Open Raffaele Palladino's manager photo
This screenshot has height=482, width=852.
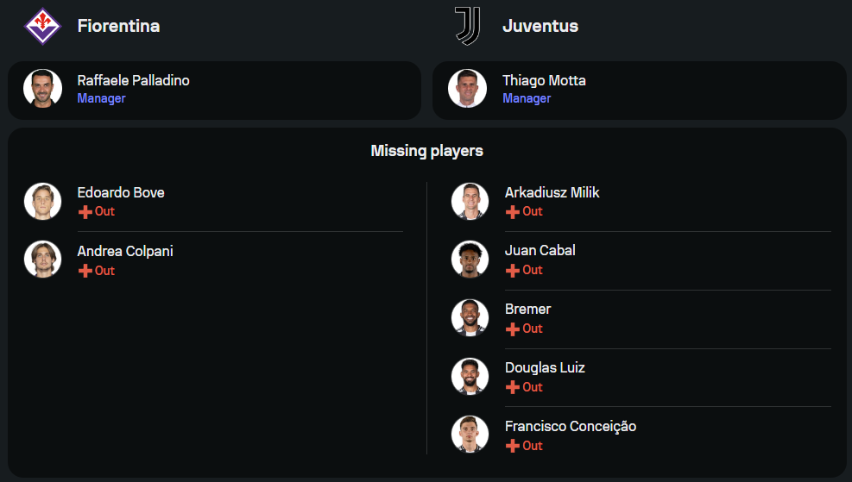coord(43,89)
